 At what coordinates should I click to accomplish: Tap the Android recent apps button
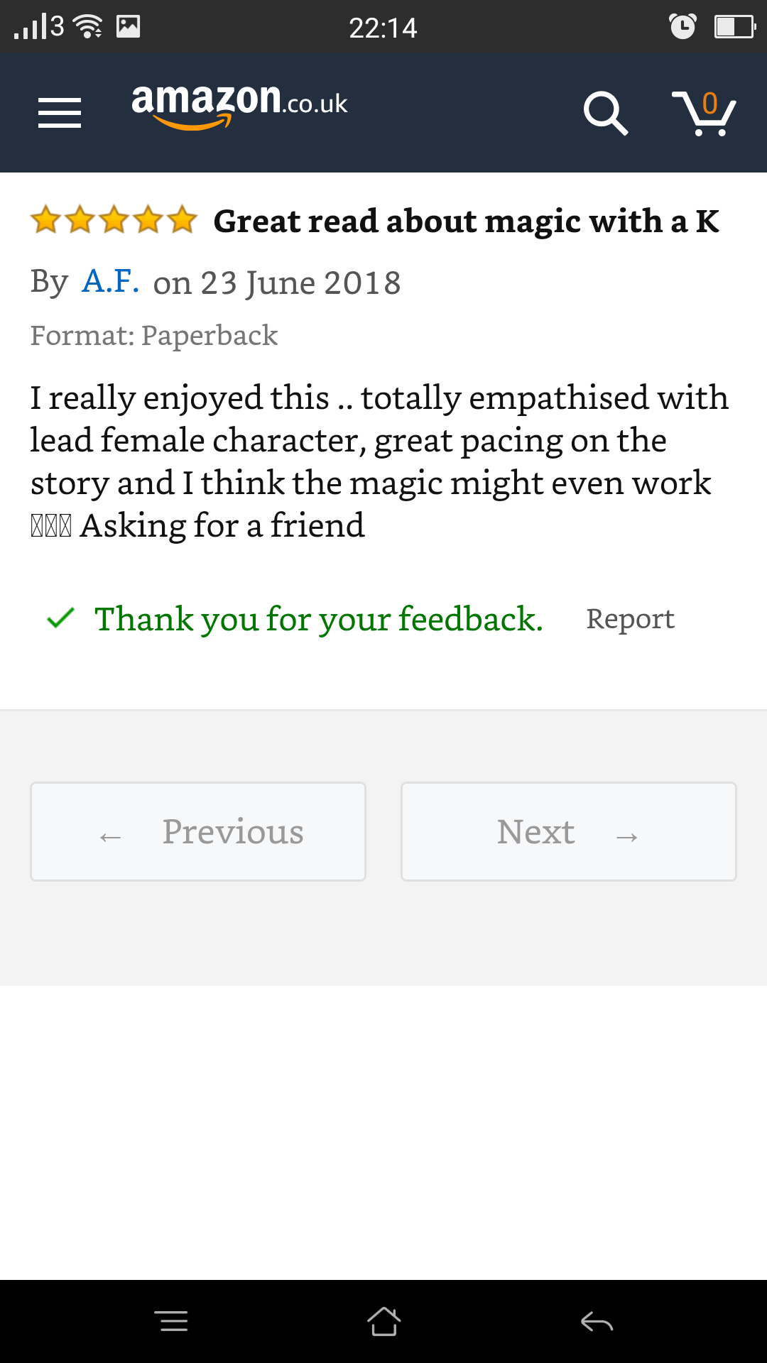coord(171,1321)
